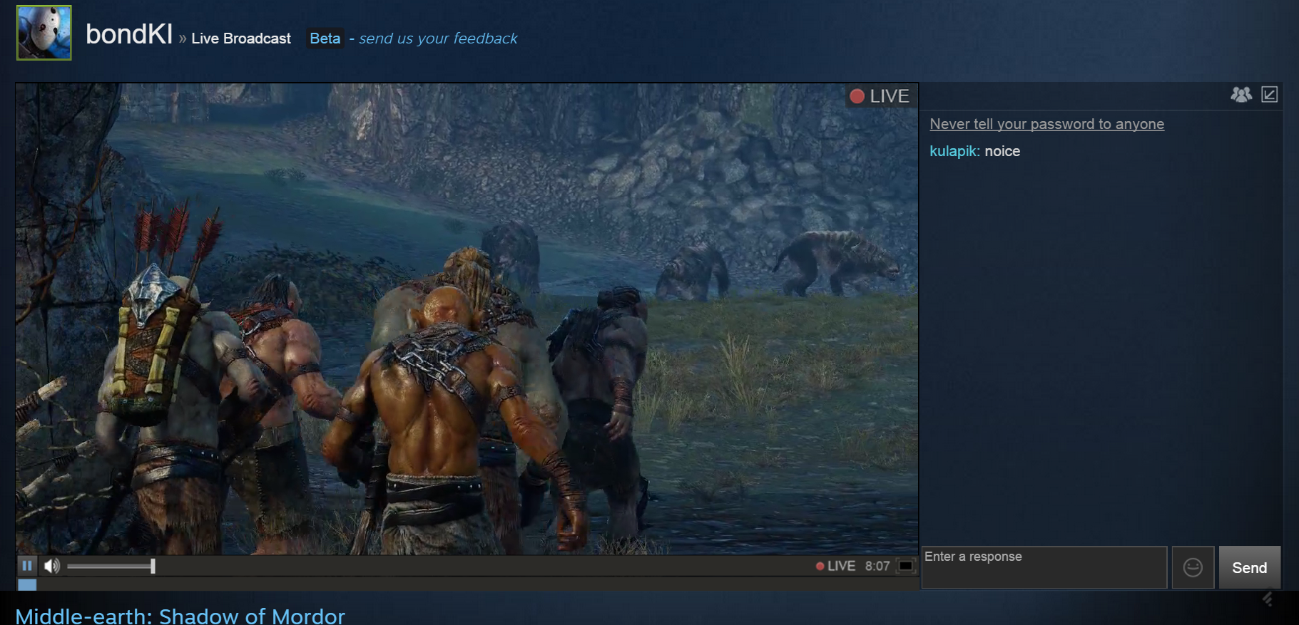Mute the broadcast volume speaker icon
Image resolution: width=1299 pixels, height=625 pixels.
click(x=51, y=566)
